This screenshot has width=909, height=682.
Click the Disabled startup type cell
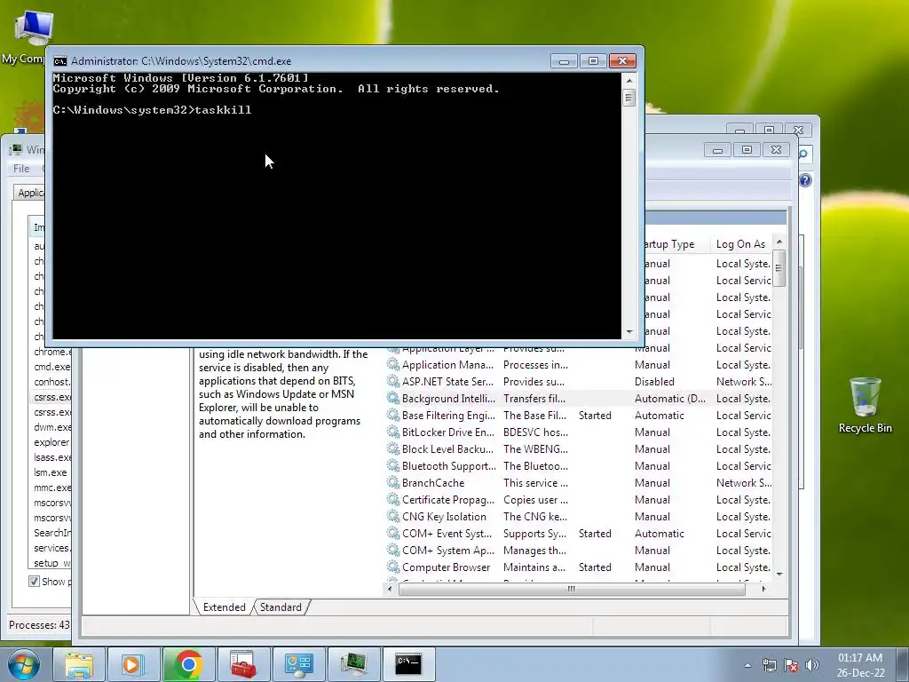tap(654, 382)
